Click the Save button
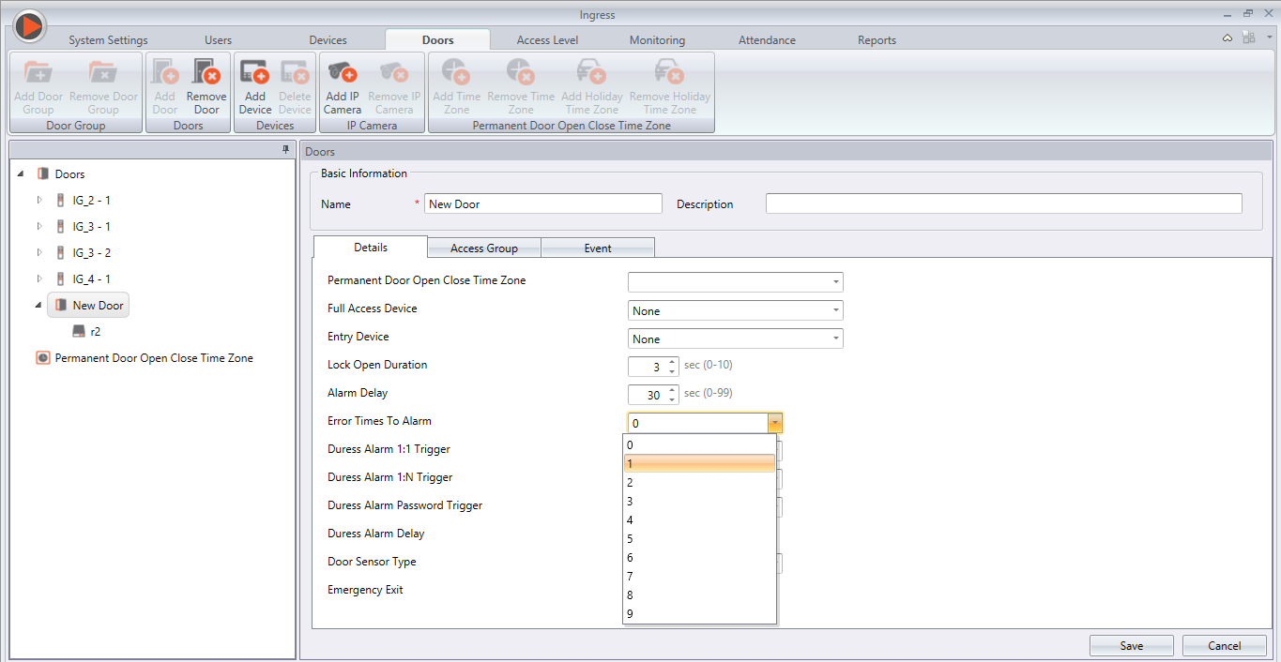 [1132, 645]
